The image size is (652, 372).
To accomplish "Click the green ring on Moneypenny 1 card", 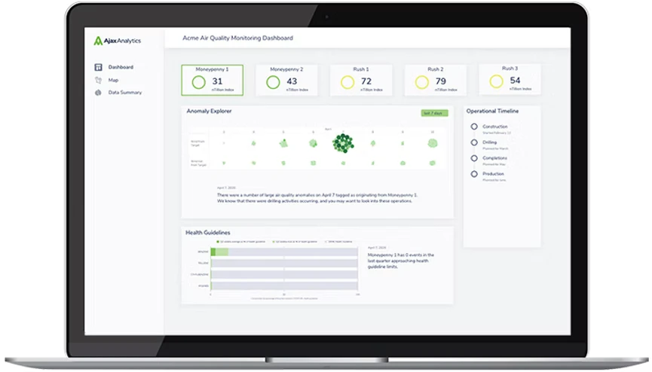I will click(x=199, y=82).
